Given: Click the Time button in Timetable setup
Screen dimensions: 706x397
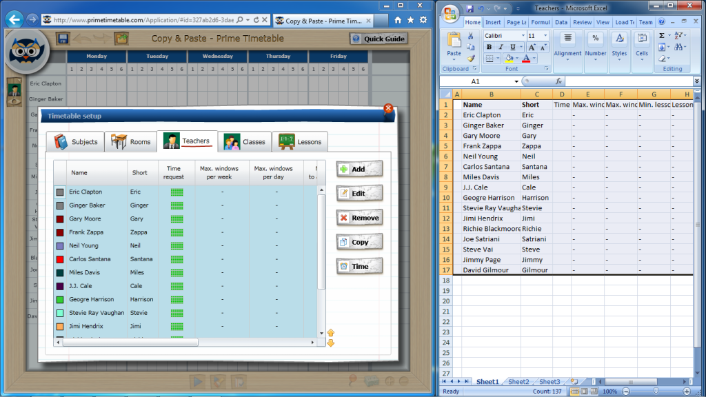Looking at the screenshot, I should pyautogui.click(x=359, y=267).
